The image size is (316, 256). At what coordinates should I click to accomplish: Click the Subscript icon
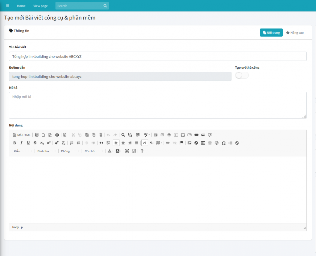[42, 143]
